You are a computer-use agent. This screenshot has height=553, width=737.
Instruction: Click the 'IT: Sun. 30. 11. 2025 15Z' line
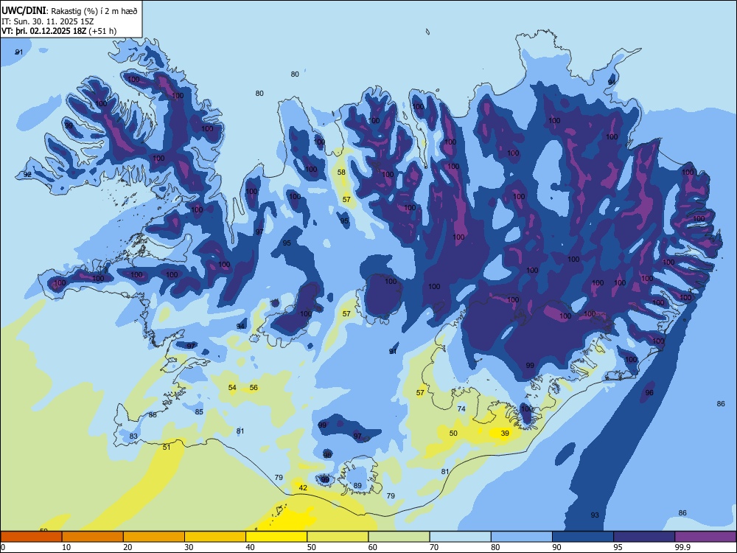(47, 21)
